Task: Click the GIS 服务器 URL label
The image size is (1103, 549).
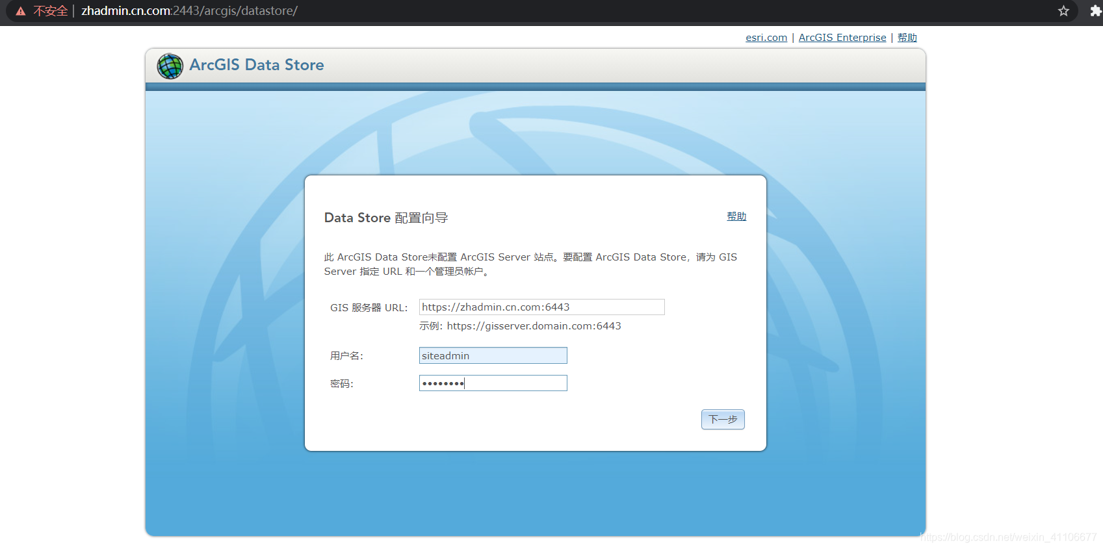Action: (369, 308)
